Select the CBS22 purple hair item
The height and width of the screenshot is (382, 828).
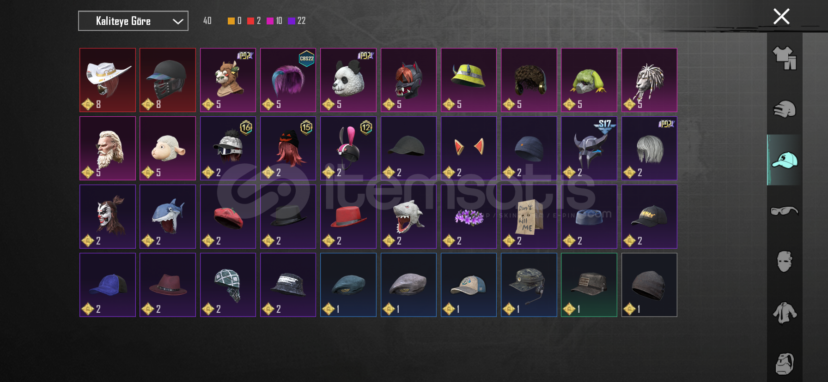click(x=288, y=80)
